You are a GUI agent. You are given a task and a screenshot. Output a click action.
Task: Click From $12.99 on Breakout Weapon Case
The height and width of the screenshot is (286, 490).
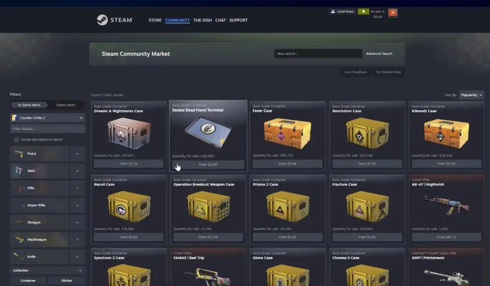point(208,237)
